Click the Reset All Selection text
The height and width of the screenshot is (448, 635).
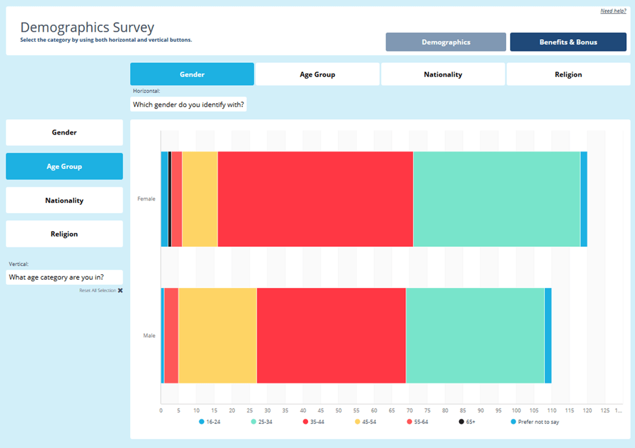click(x=98, y=291)
